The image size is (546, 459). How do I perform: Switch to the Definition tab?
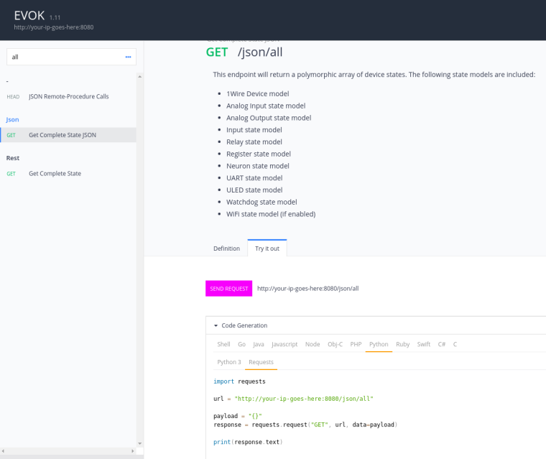coord(226,249)
